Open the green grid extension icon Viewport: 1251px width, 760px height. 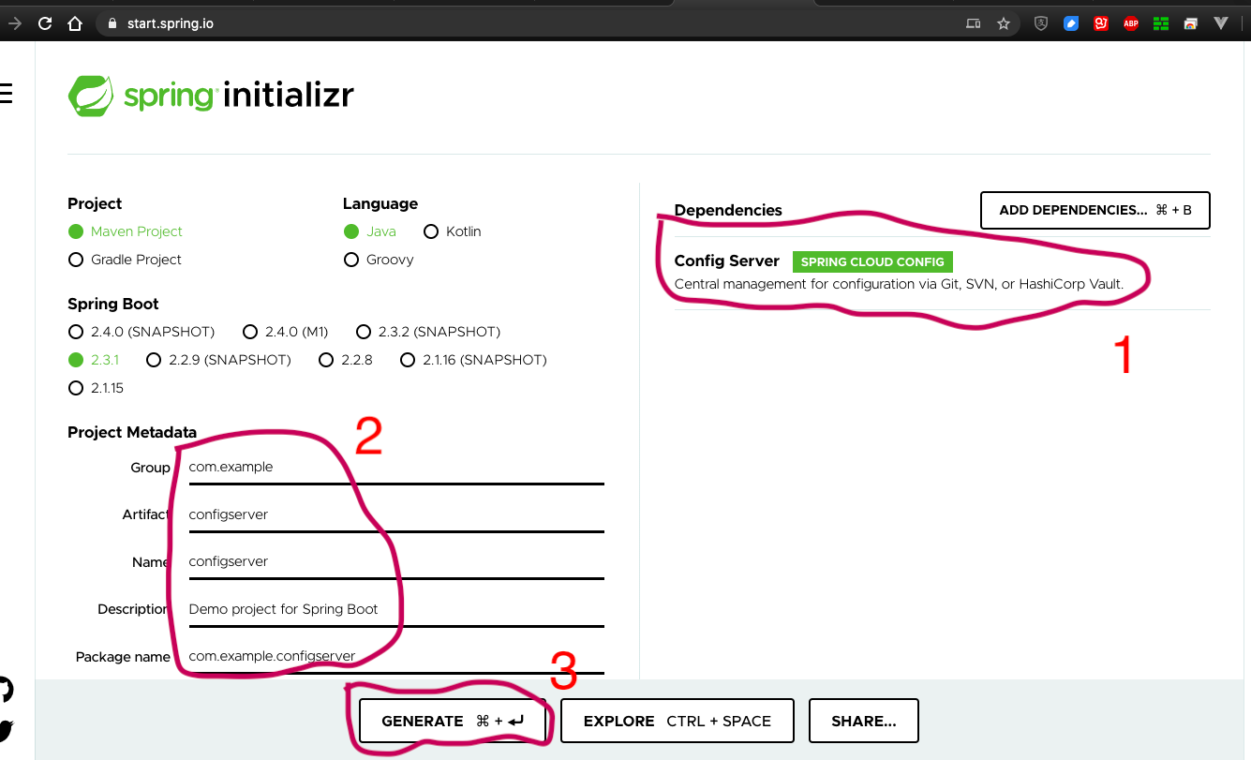click(x=1161, y=23)
